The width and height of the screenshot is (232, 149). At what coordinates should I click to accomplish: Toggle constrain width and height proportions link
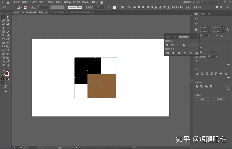click(x=228, y=30)
